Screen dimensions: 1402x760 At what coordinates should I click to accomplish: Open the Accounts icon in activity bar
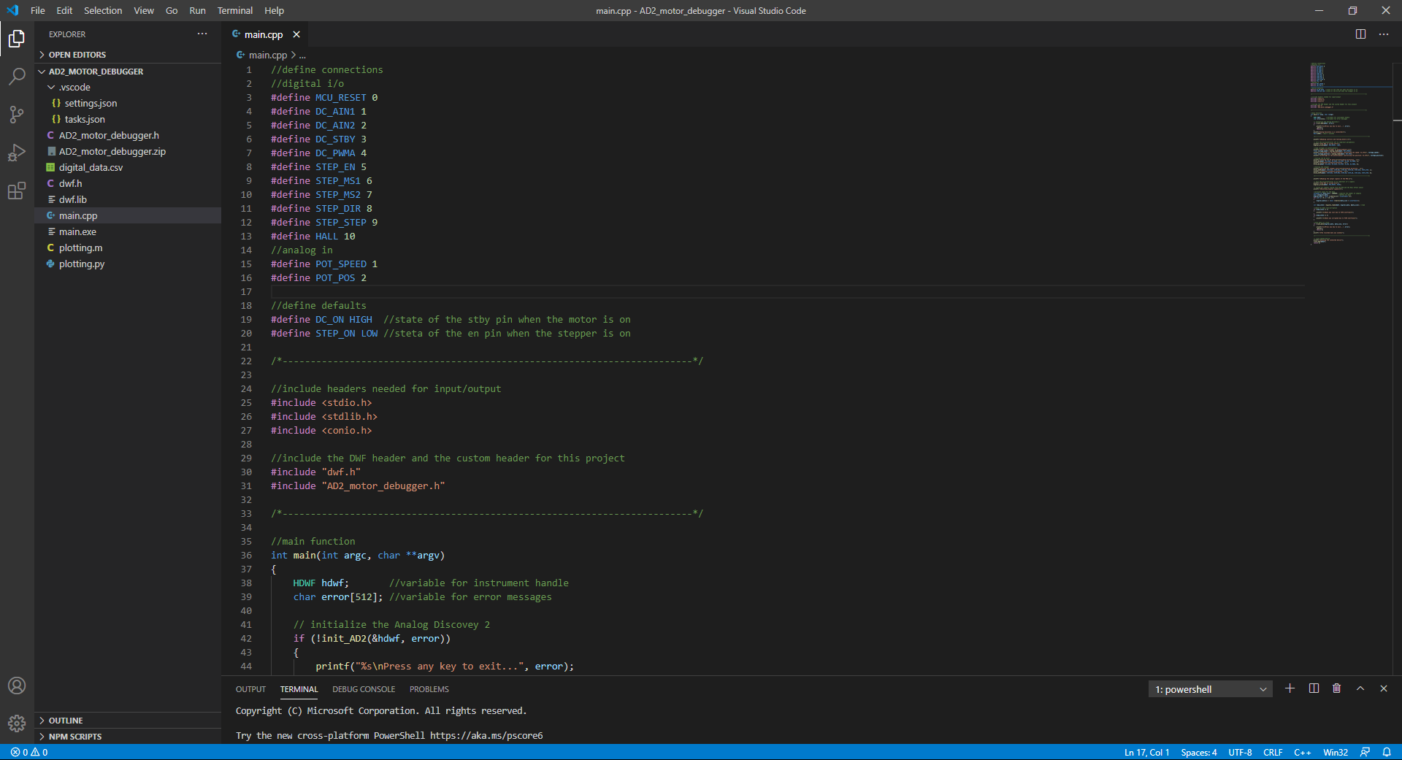17,686
